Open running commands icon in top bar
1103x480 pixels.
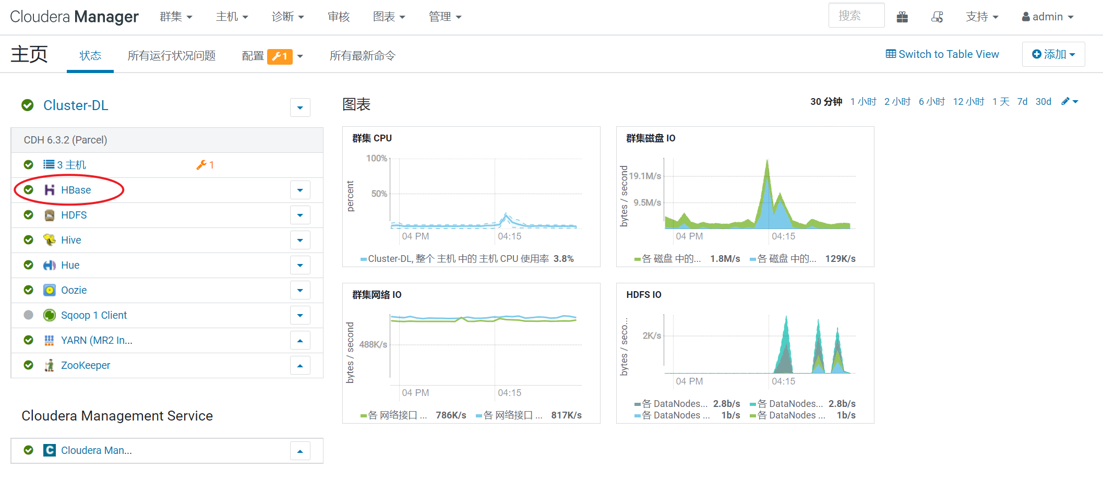937,17
